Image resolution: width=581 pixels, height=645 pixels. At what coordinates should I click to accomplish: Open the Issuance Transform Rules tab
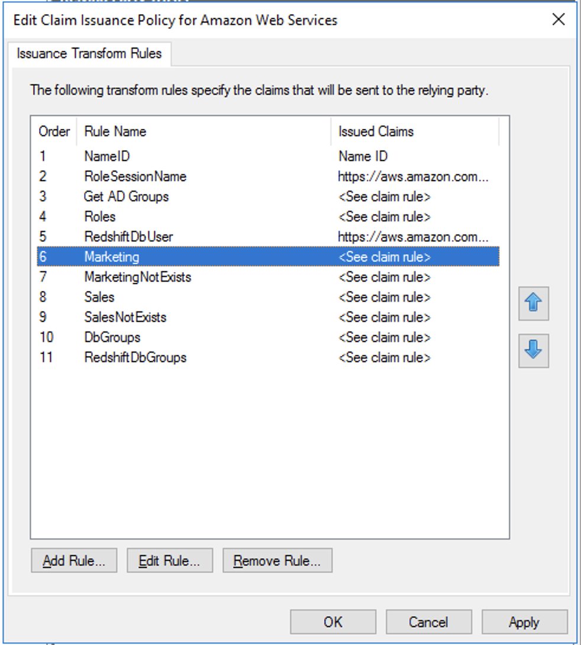(x=89, y=53)
